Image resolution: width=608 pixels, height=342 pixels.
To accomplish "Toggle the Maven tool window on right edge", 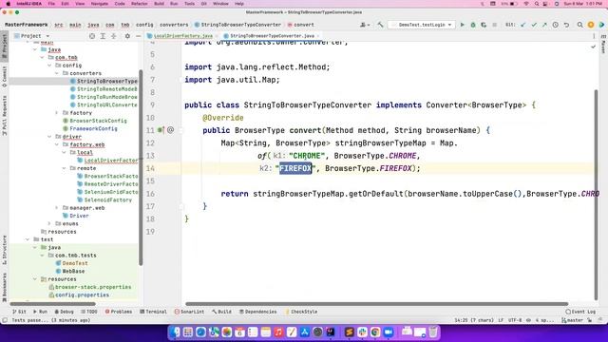I will click(603, 45).
